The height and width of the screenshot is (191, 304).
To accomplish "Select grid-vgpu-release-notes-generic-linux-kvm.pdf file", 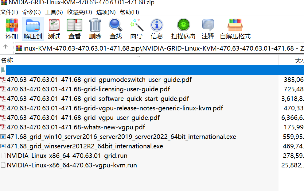I will pos(115,108).
